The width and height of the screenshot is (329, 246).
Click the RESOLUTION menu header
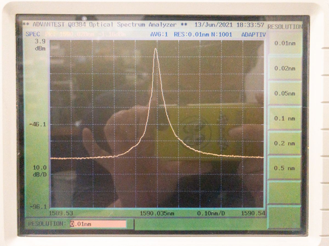(x=284, y=27)
